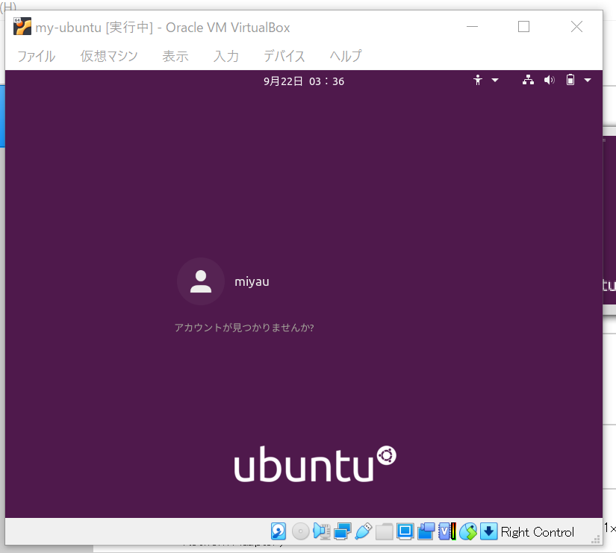Screen dimensions: 616x553
Task: Click the アカウントが見つかりませんか? link
Action: coord(244,328)
